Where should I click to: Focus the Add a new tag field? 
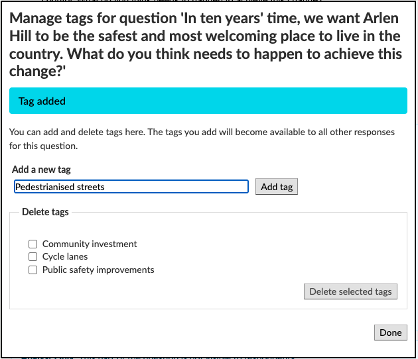[x=131, y=187]
